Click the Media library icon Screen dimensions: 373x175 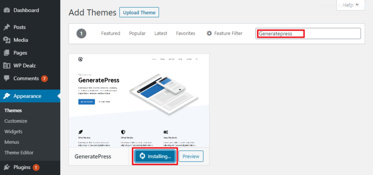(x=7, y=40)
